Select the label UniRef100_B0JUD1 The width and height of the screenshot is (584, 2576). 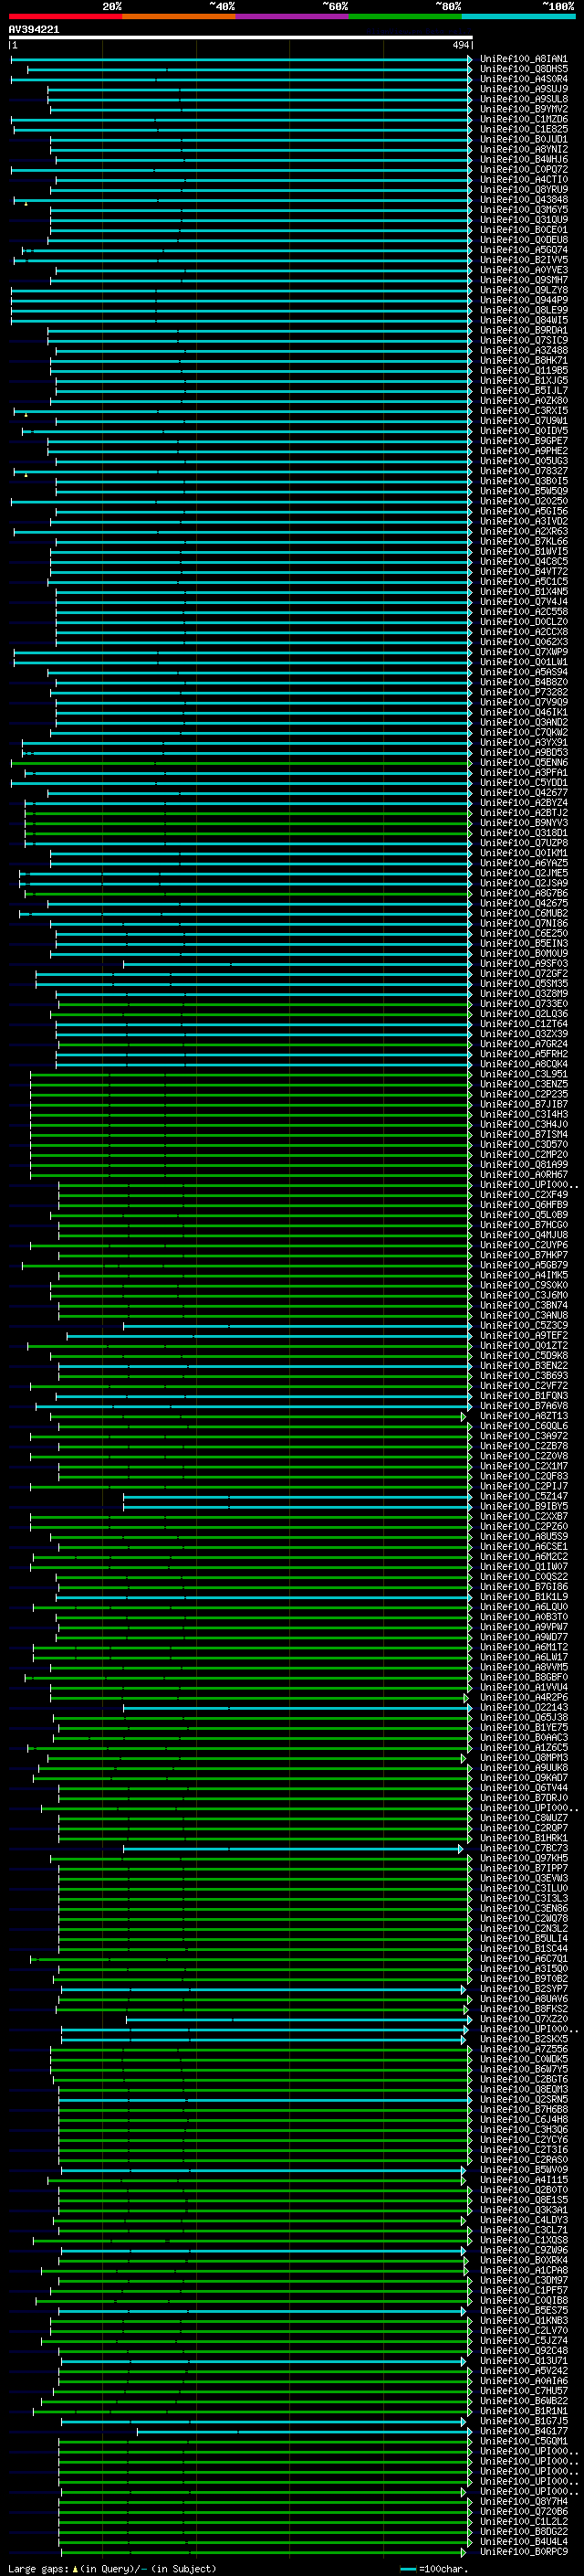click(523, 139)
